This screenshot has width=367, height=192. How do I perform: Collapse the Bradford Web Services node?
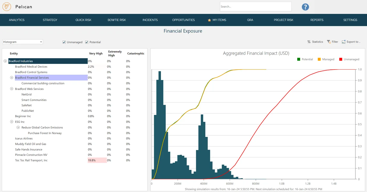click(x=12, y=89)
